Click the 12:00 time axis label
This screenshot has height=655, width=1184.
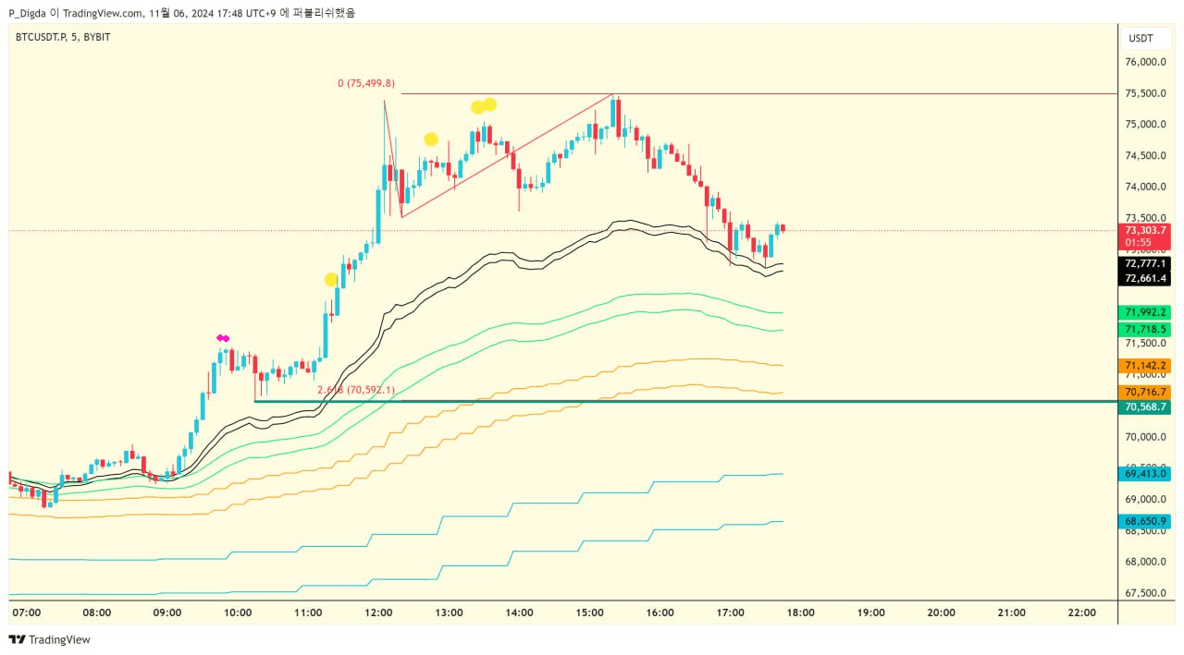[378, 613]
